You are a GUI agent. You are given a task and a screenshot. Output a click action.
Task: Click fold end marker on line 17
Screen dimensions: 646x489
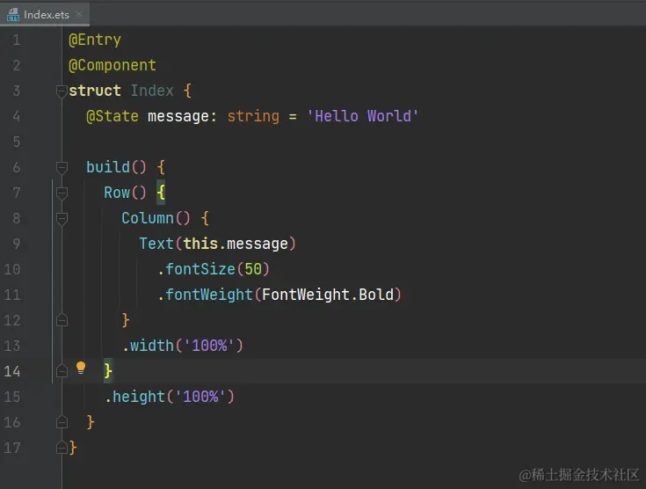point(62,448)
